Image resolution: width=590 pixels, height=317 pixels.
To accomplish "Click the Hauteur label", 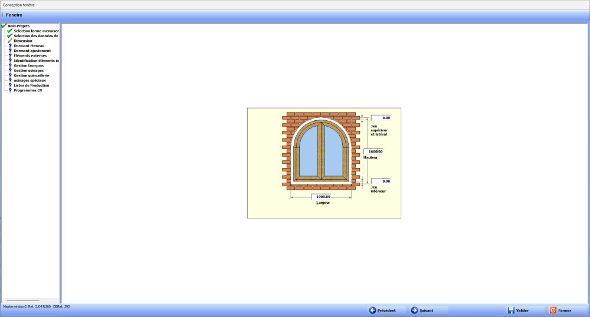I will [371, 157].
